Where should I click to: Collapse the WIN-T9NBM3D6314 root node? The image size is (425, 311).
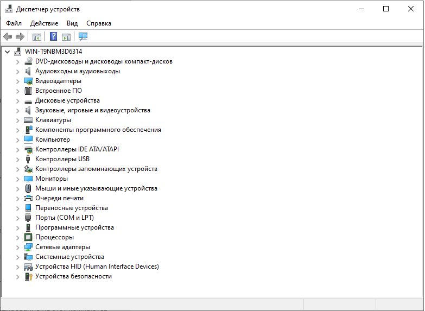tap(7, 52)
